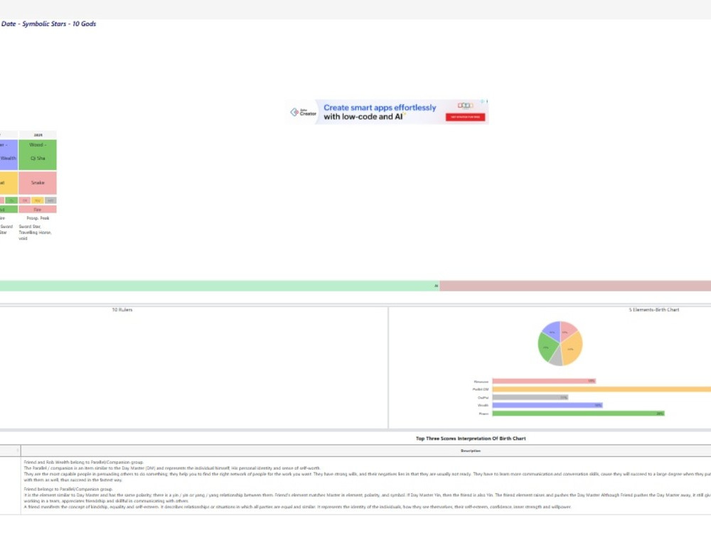The width and height of the screenshot is (711, 533).
Task: Click the Zoho logo above the red ad button
Action: pos(465,106)
